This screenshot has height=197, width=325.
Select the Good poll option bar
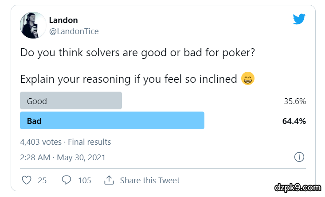[71, 101]
